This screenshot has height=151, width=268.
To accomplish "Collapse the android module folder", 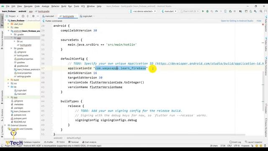I will pos(8,31).
